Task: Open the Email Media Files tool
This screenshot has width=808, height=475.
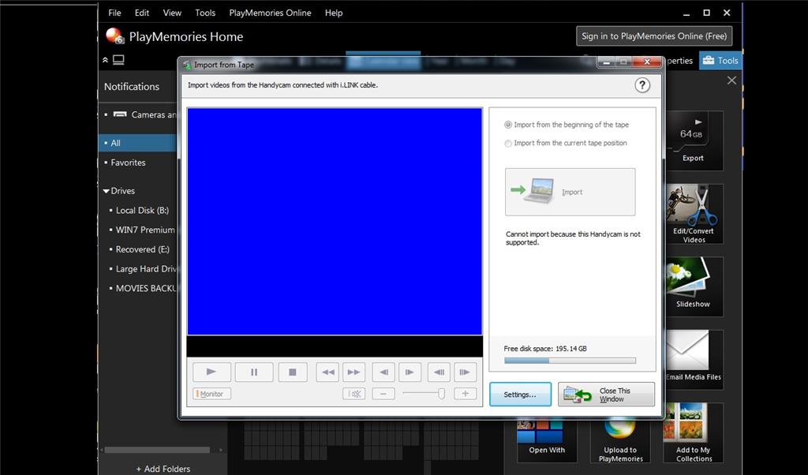Action: (694, 360)
